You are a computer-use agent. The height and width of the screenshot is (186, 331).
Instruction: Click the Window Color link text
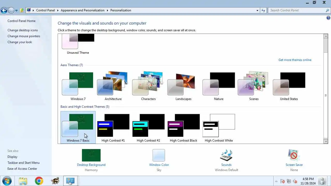159,165
